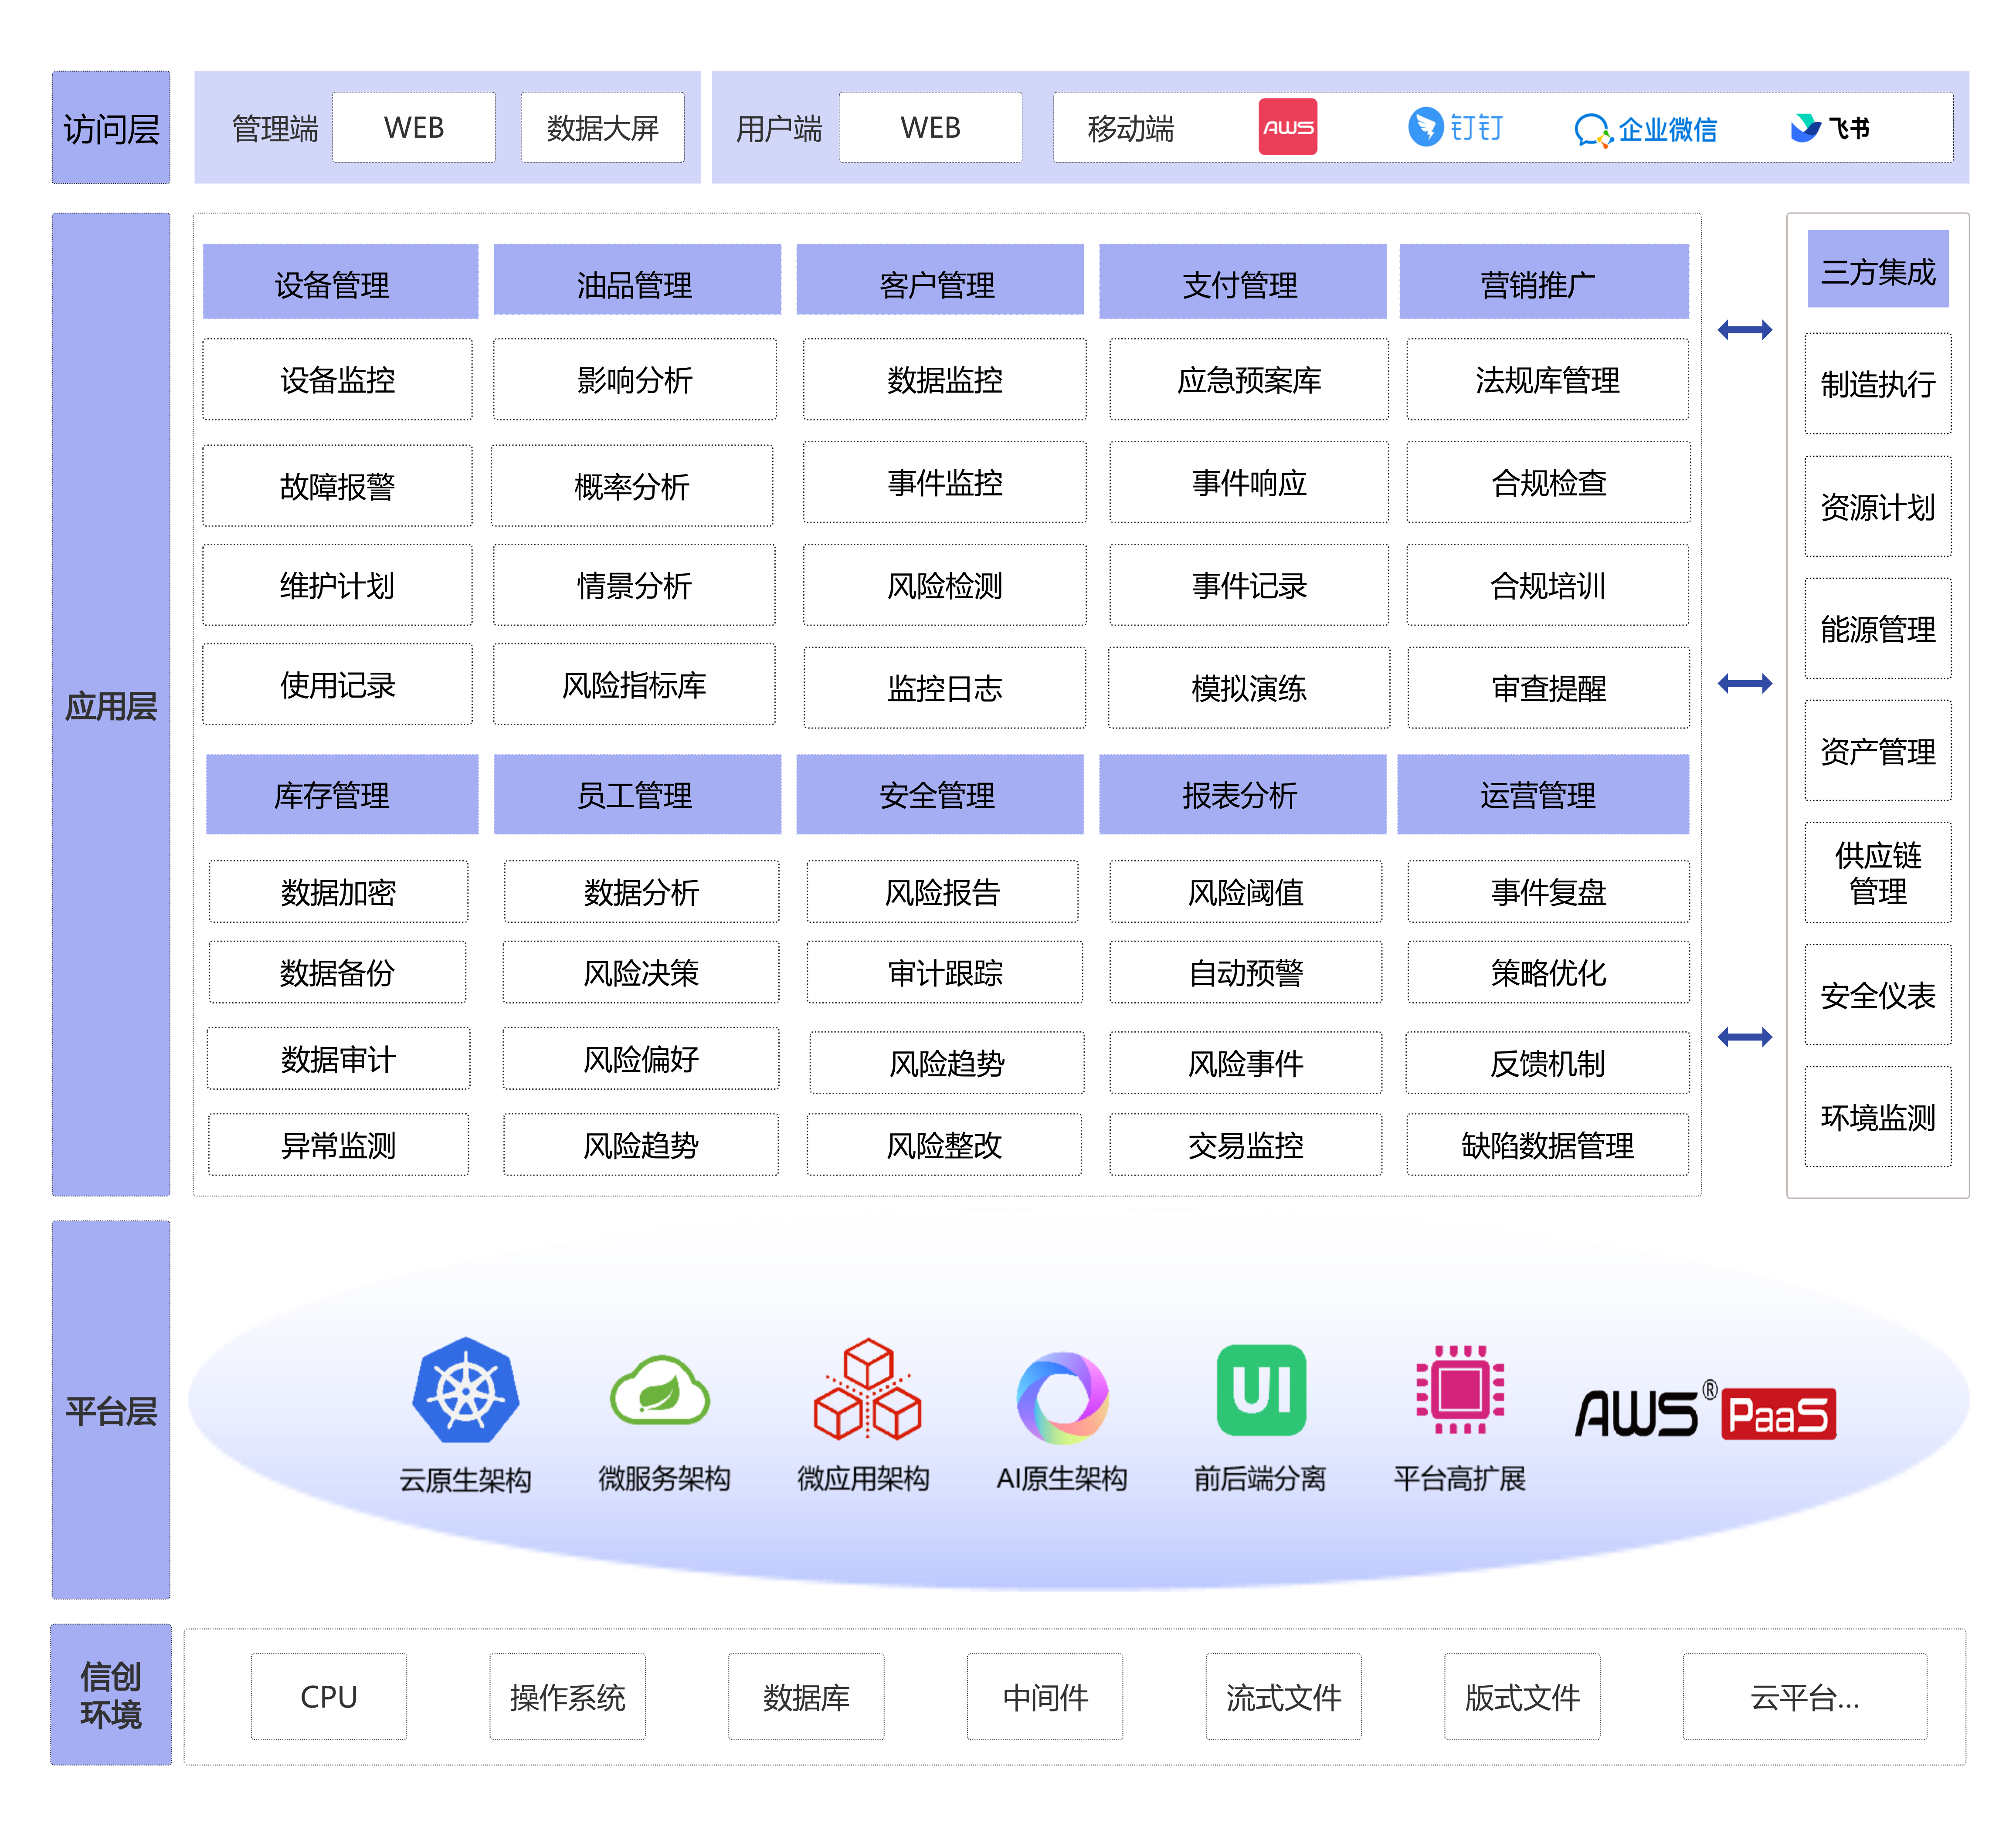Image resolution: width=2016 pixels, height=1837 pixels.
Task: Click the Kubernetes 云原生架构 icon
Action: pyautogui.click(x=466, y=1390)
